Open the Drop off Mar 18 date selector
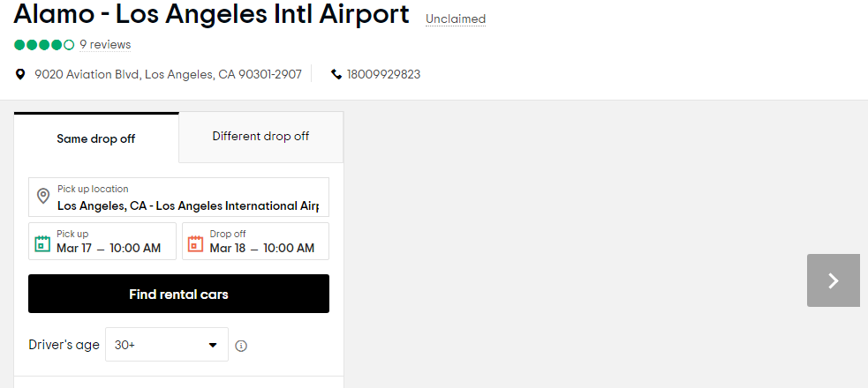 click(x=256, y=241)
